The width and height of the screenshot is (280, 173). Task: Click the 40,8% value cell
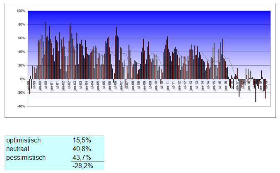coord(82,149)
